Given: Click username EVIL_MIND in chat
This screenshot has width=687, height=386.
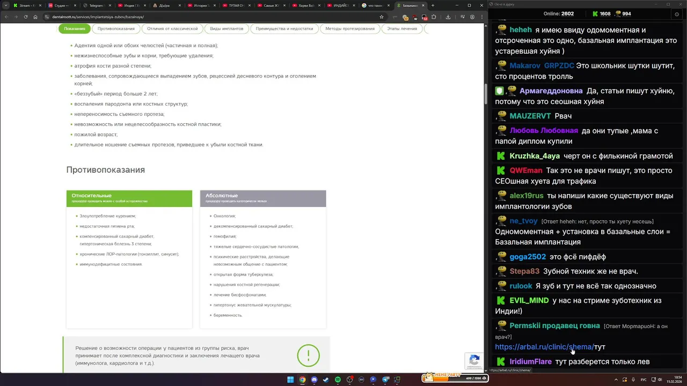Looking at the screenshot, I should click(x=529, y=301).
